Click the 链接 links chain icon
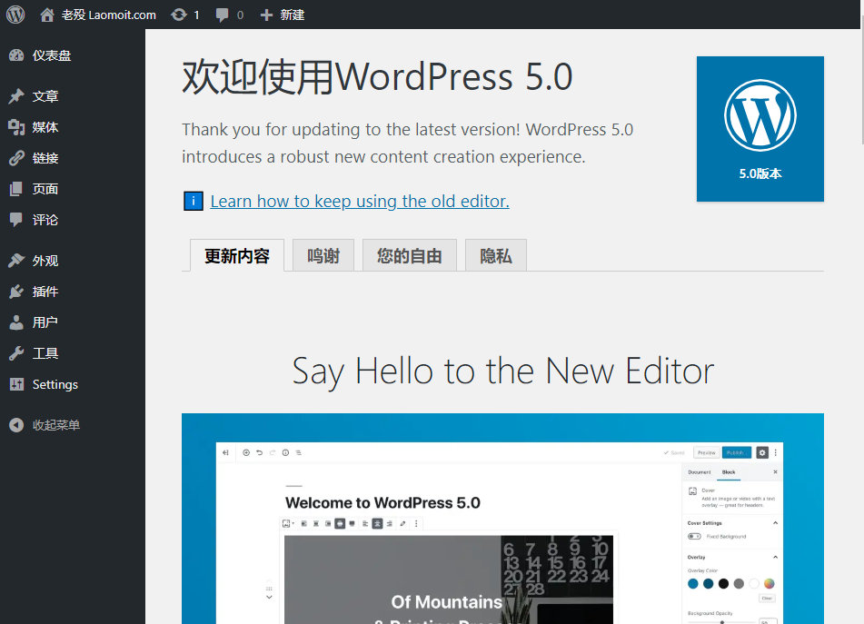Viewport: 864px width, 624px height. point(16,158)
